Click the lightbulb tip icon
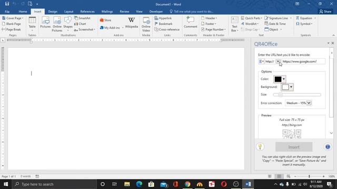This screenshot has height=189, width=337. (260, 147)
